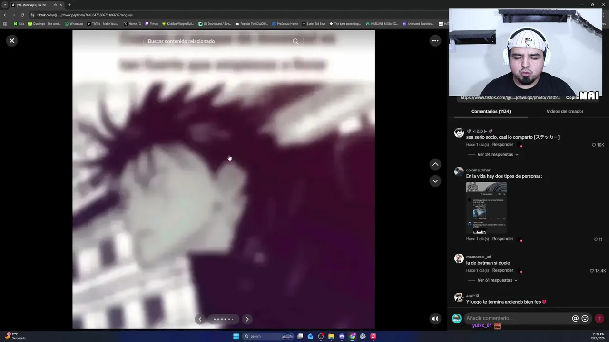Open the image attached to coloma.tobar's comment
Viewport: 609px width, 342px height.
[486, 208]
